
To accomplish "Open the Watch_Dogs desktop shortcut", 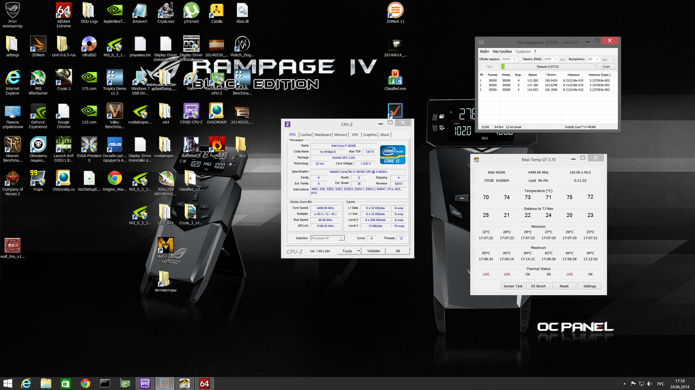I will pyautogui.click(x=242, y=46).
